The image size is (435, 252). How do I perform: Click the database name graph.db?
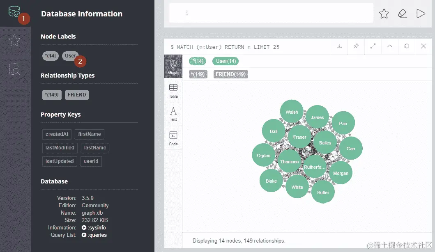click(x=92, y=213)
